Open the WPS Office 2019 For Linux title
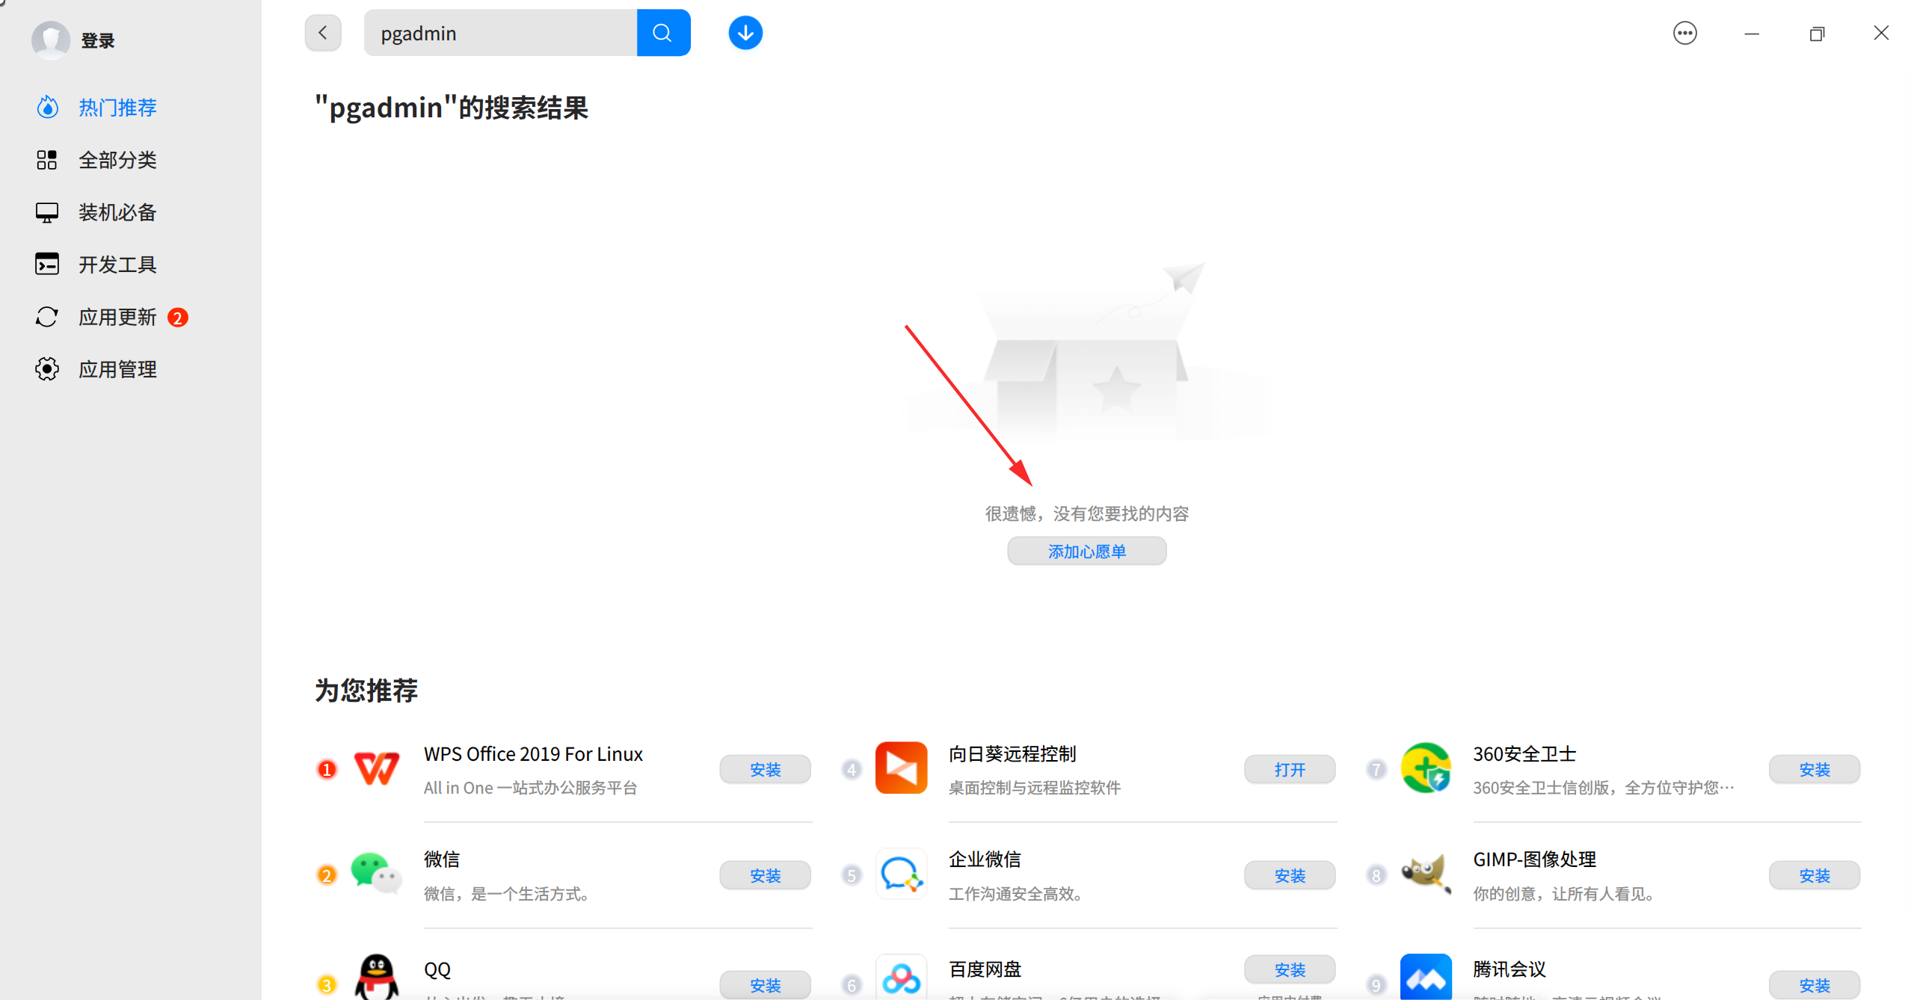Screen dimensions: 1914x1000 point(533,754)
